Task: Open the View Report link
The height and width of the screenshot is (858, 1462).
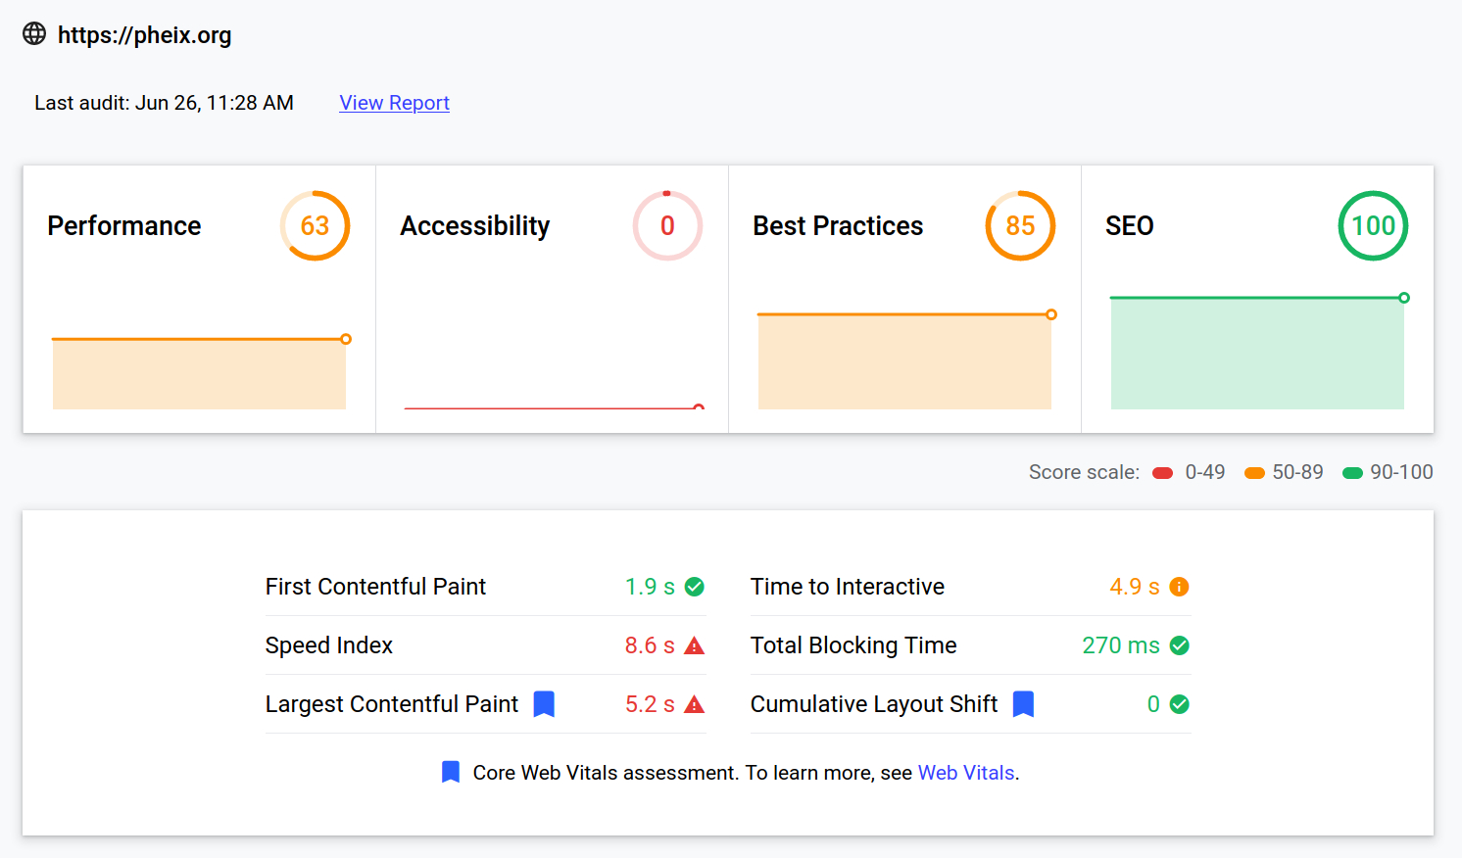Action: [x=394, y=103]
